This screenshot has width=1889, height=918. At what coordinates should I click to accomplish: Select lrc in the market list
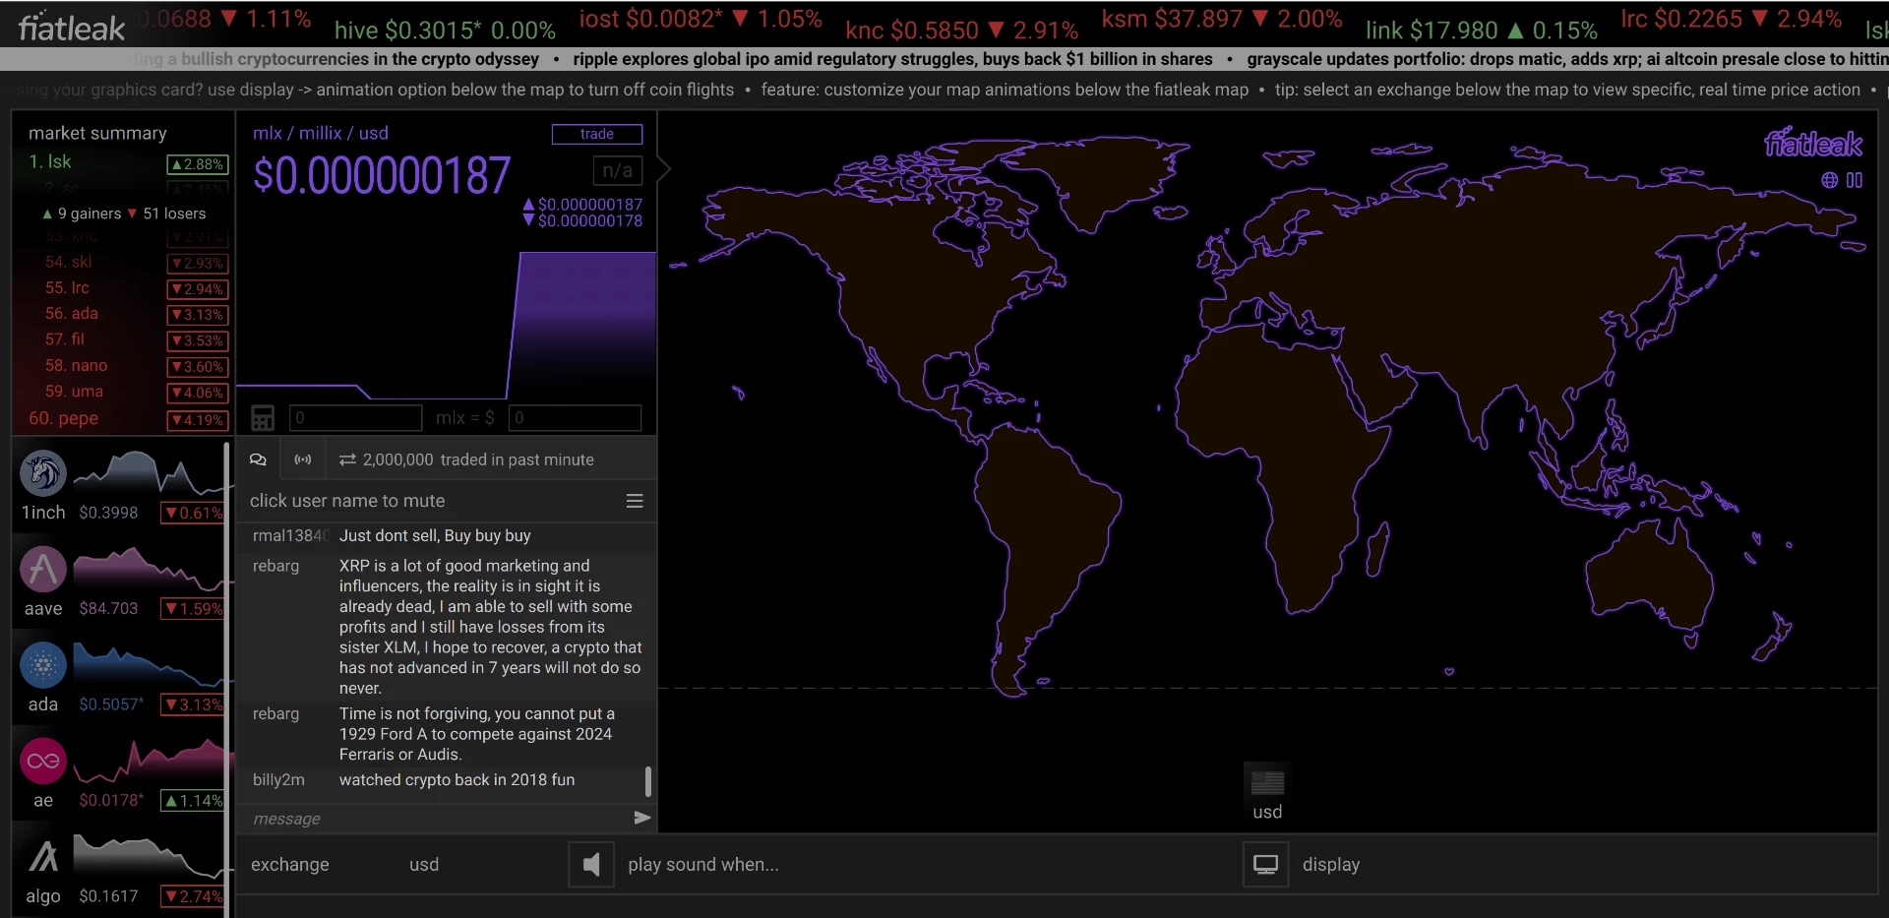pyautogui.click(x=67, y=287)
